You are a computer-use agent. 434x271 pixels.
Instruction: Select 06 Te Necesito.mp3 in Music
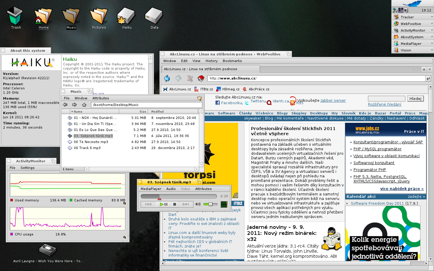91,142
